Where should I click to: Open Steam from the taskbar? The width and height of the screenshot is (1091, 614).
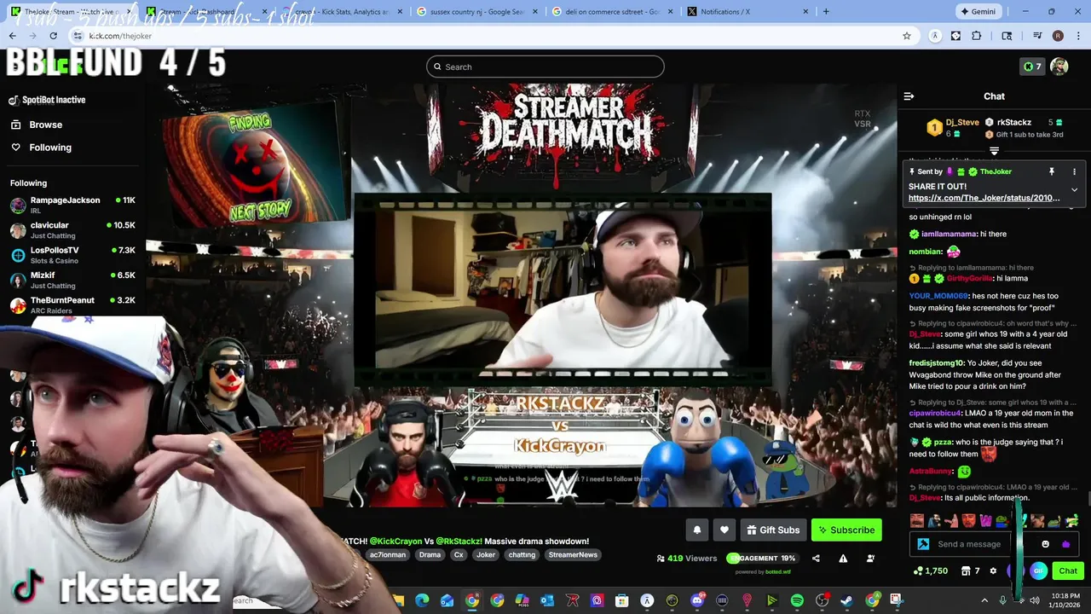pos(846,600)
